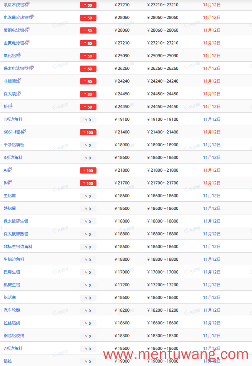Click the small icon beside 紫铜电泳铝材
The width and height of the screenshot is (252, 366).
click(x=28, y=29)
